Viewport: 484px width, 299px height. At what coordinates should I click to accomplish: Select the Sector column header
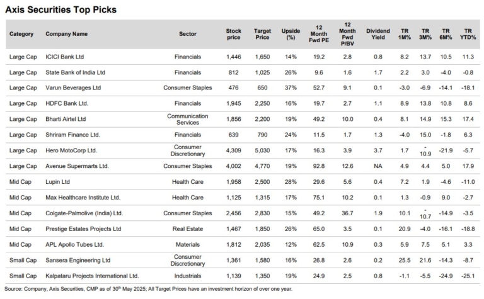point(188,34)
